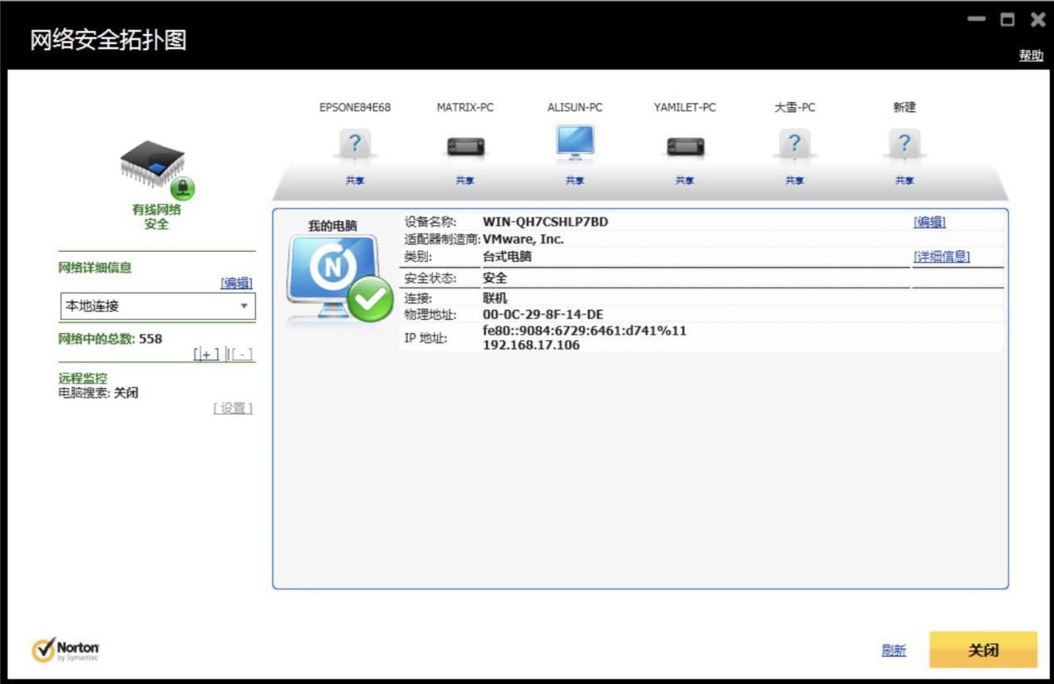1054x684 pixels.
Task: Click the 台式电脑 category value
Action: [507, 257]
